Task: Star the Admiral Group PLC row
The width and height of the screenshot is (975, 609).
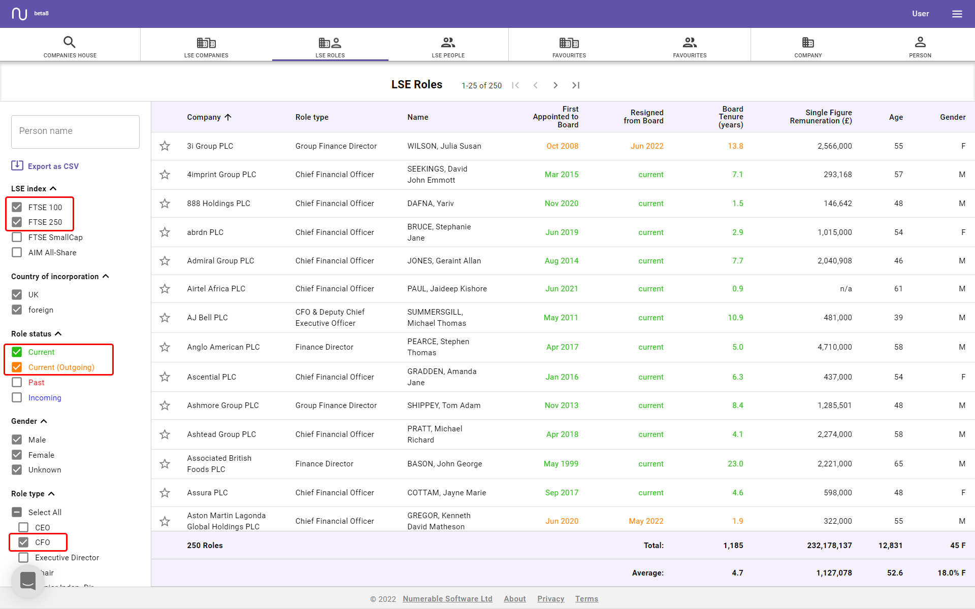Action: tap(165, 261)
